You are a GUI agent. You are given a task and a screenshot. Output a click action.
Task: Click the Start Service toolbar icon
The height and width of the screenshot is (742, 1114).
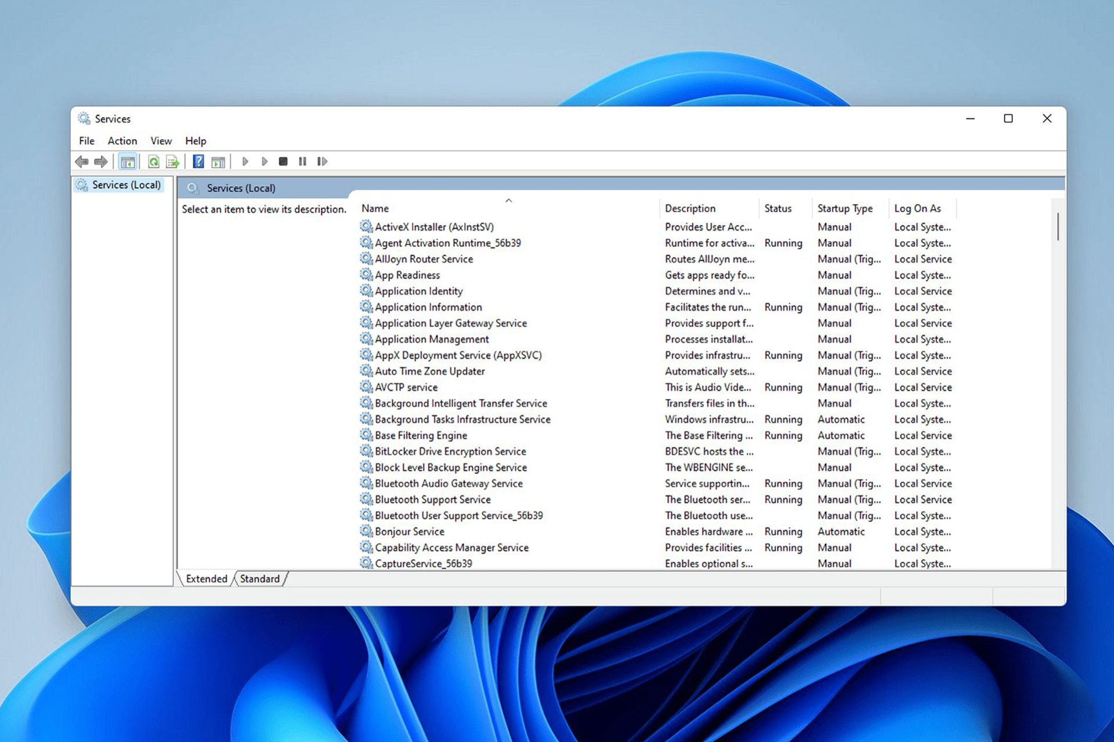point(245,162)
